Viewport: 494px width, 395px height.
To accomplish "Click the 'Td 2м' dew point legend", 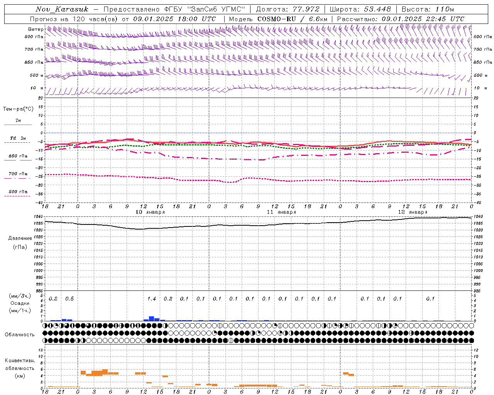I will (x=18, y=138).
